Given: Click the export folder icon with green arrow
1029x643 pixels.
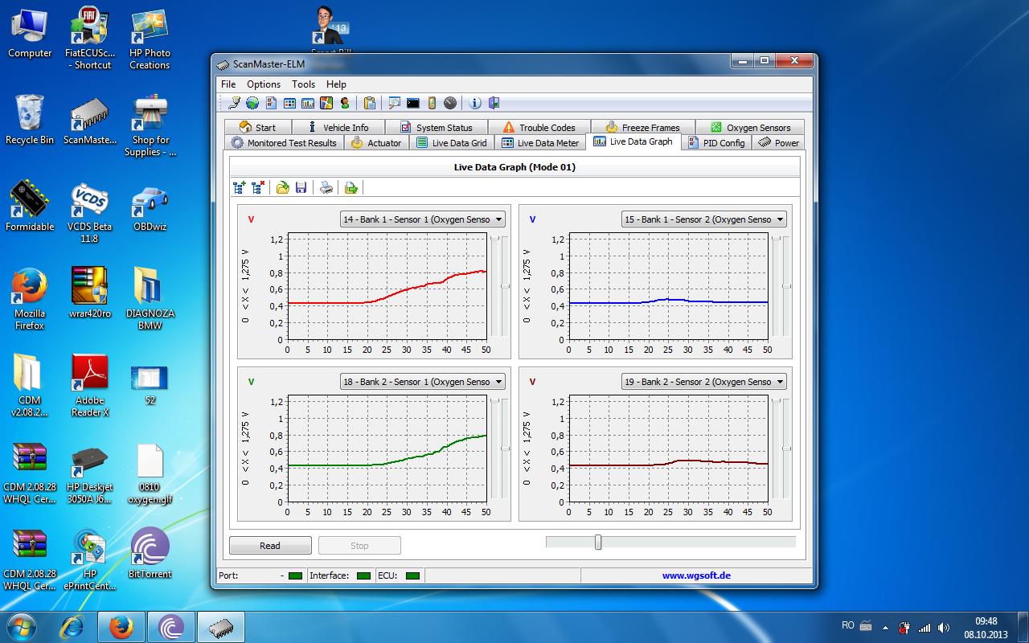Looking at the screenshot, I should click(351, 187).
